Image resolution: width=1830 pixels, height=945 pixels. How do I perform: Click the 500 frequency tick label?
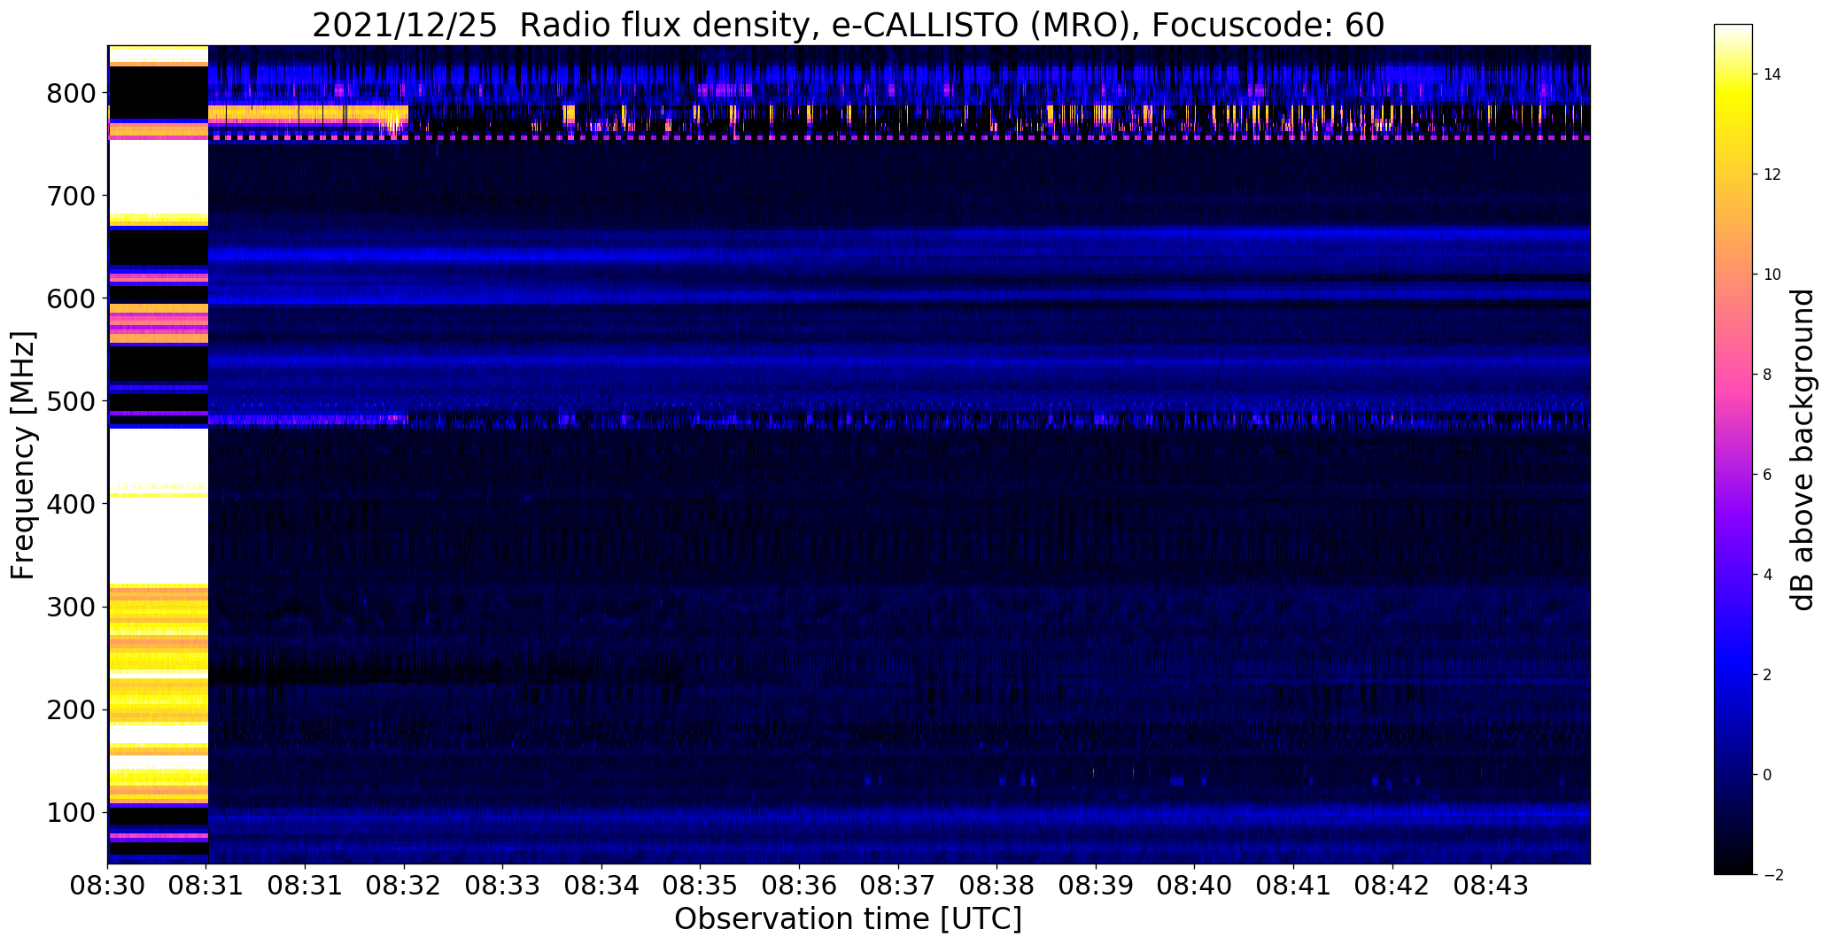point(71,401)
